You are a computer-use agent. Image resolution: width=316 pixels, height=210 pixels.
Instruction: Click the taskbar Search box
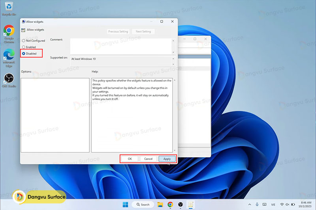coord(143,204)
